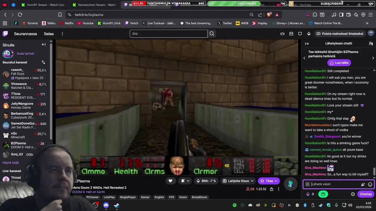Bookmark this page icon in address bar
This screenshot has height=211, width=376.
(x=60, y=15)
